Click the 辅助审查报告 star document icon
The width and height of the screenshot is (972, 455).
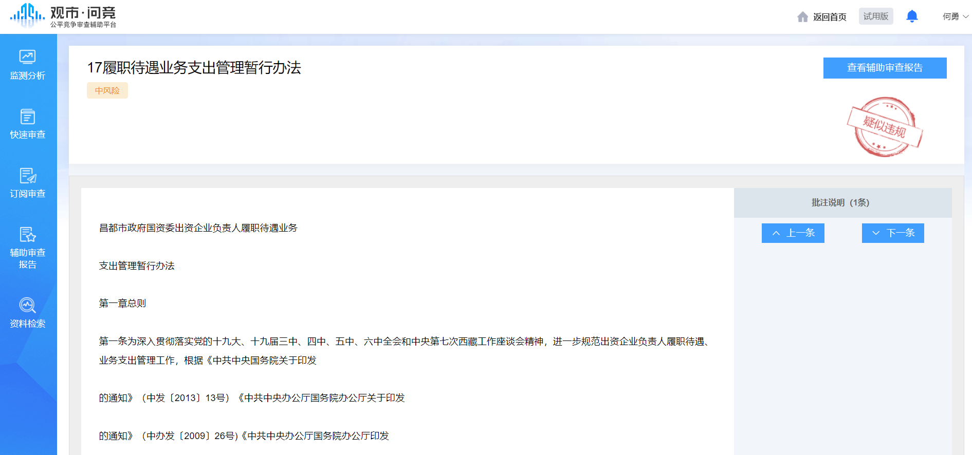27,235
